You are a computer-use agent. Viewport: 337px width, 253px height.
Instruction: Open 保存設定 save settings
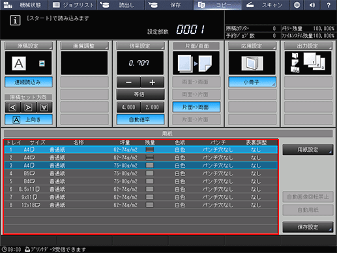pyautogui.click(x=308, y=227)
